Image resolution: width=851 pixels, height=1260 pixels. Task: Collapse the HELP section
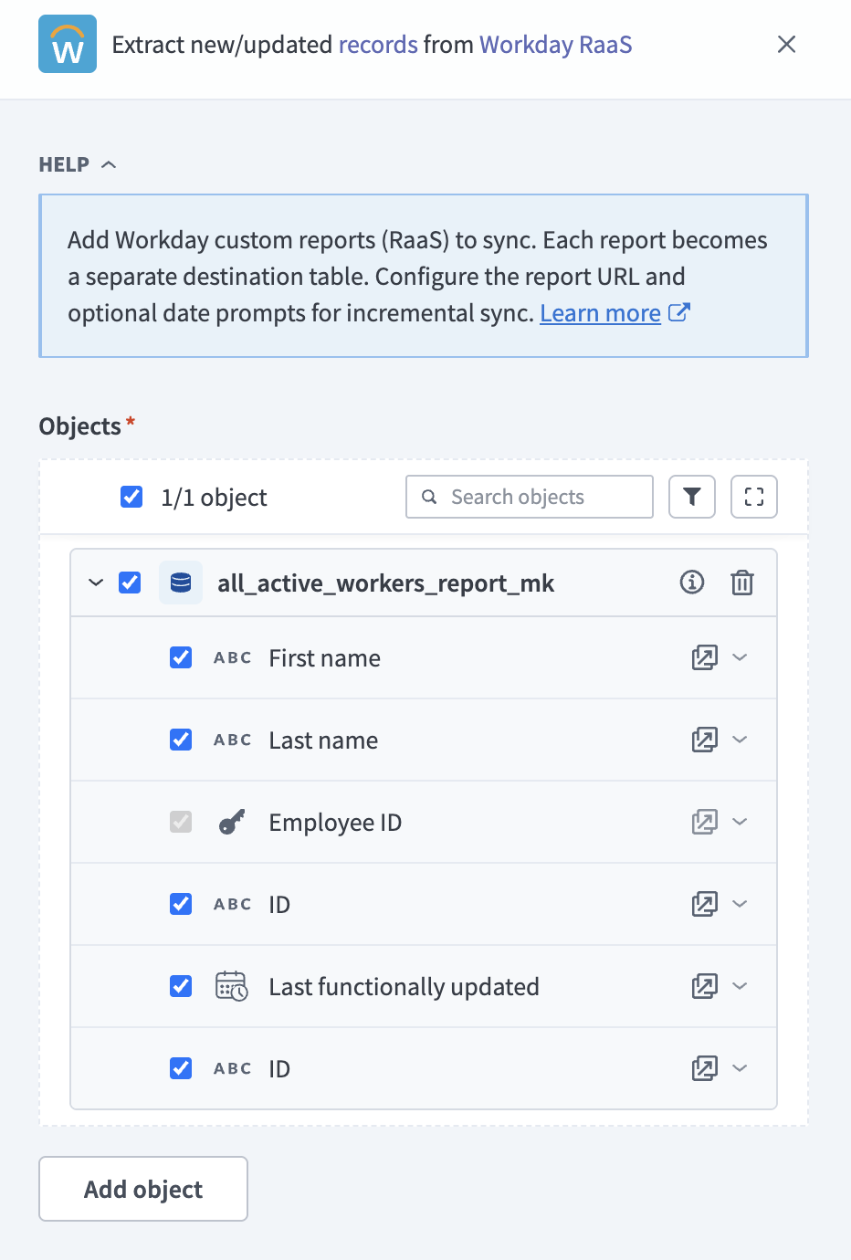tap(78, 164)
